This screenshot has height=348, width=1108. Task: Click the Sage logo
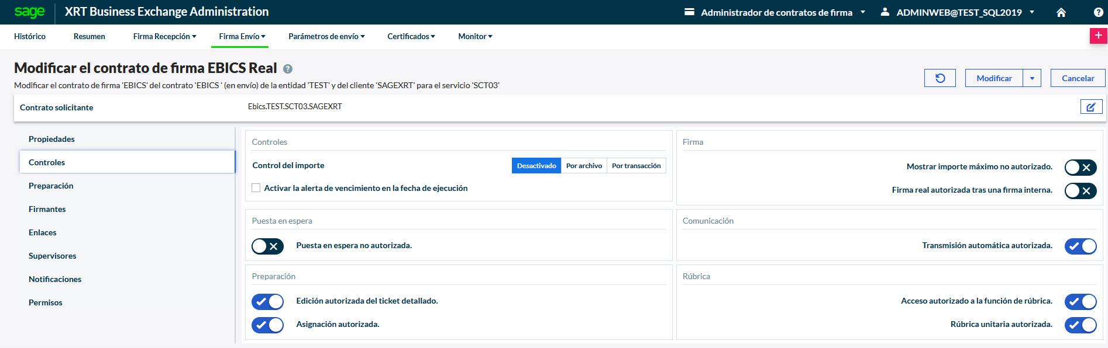[x=29, y=12]
